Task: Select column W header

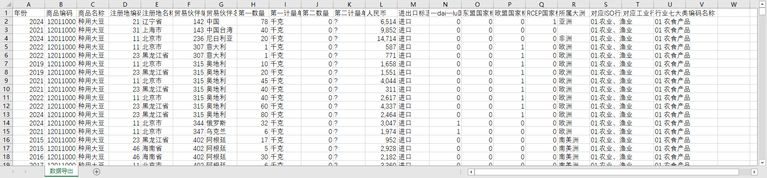Action: [734, 4]
